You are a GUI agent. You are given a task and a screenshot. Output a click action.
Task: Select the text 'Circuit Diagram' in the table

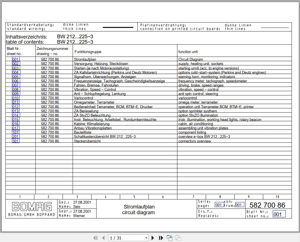(x=191, y=59)
